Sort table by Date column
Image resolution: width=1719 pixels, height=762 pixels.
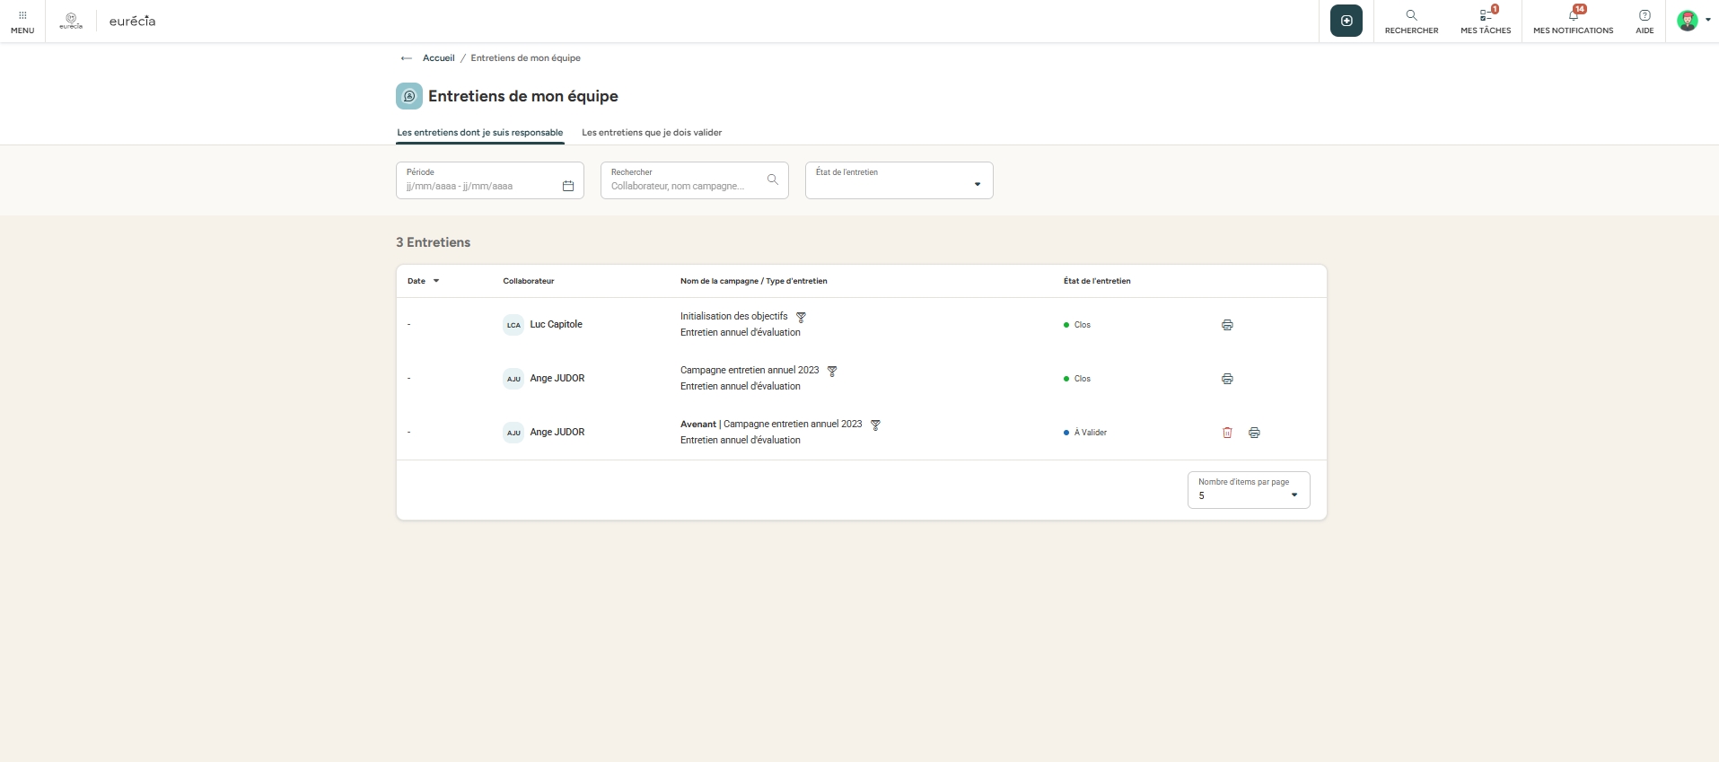(x=423, y=281)
